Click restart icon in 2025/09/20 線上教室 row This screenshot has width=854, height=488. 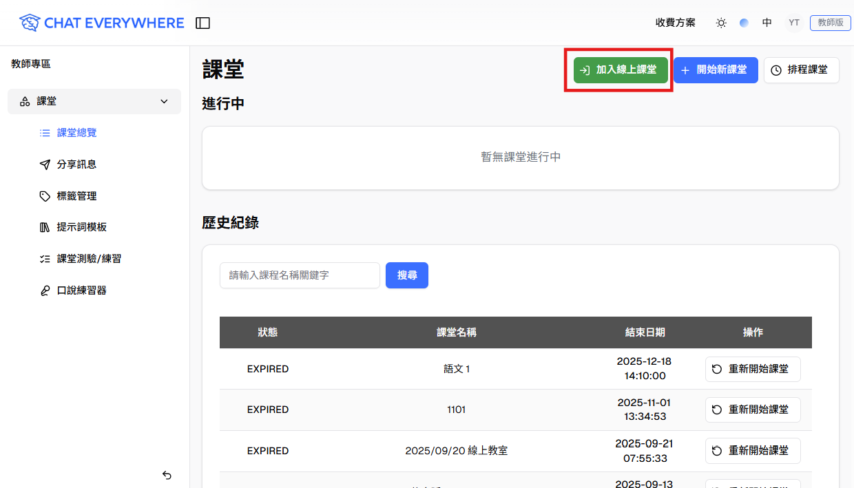717,451
